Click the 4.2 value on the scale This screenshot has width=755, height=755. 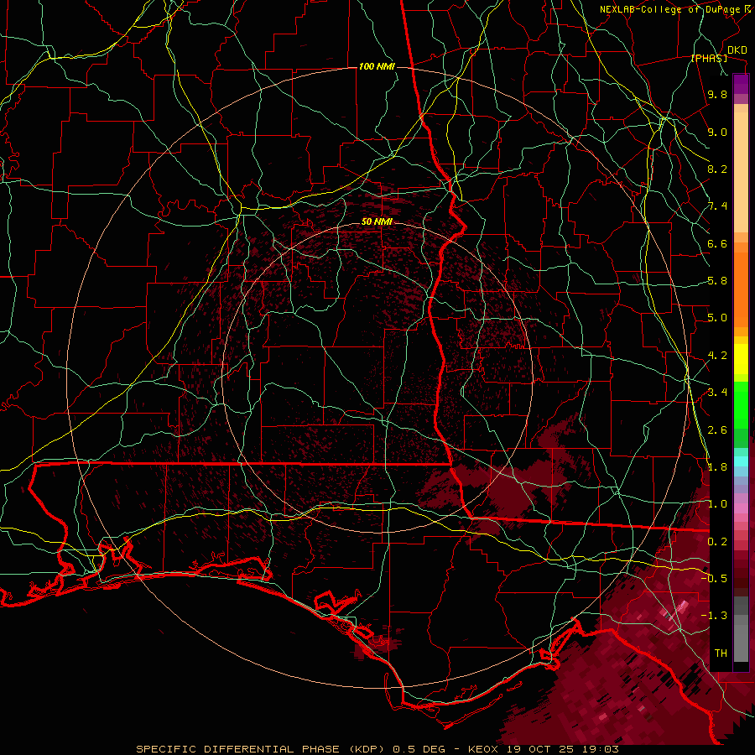[717, 356]
